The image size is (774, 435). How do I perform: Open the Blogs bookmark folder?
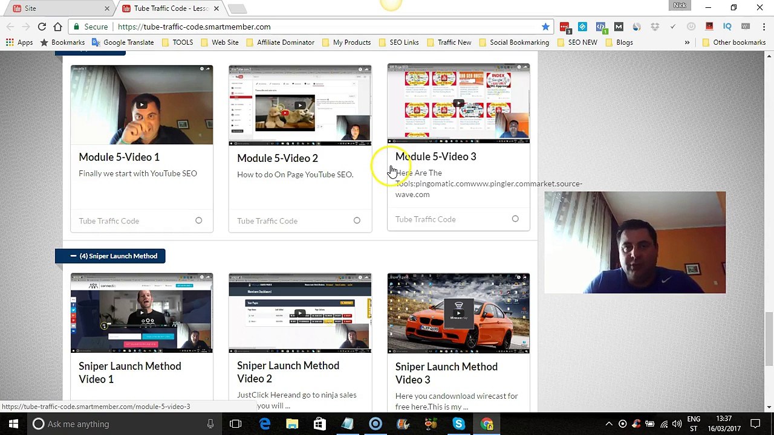click(x=619, y=42)
